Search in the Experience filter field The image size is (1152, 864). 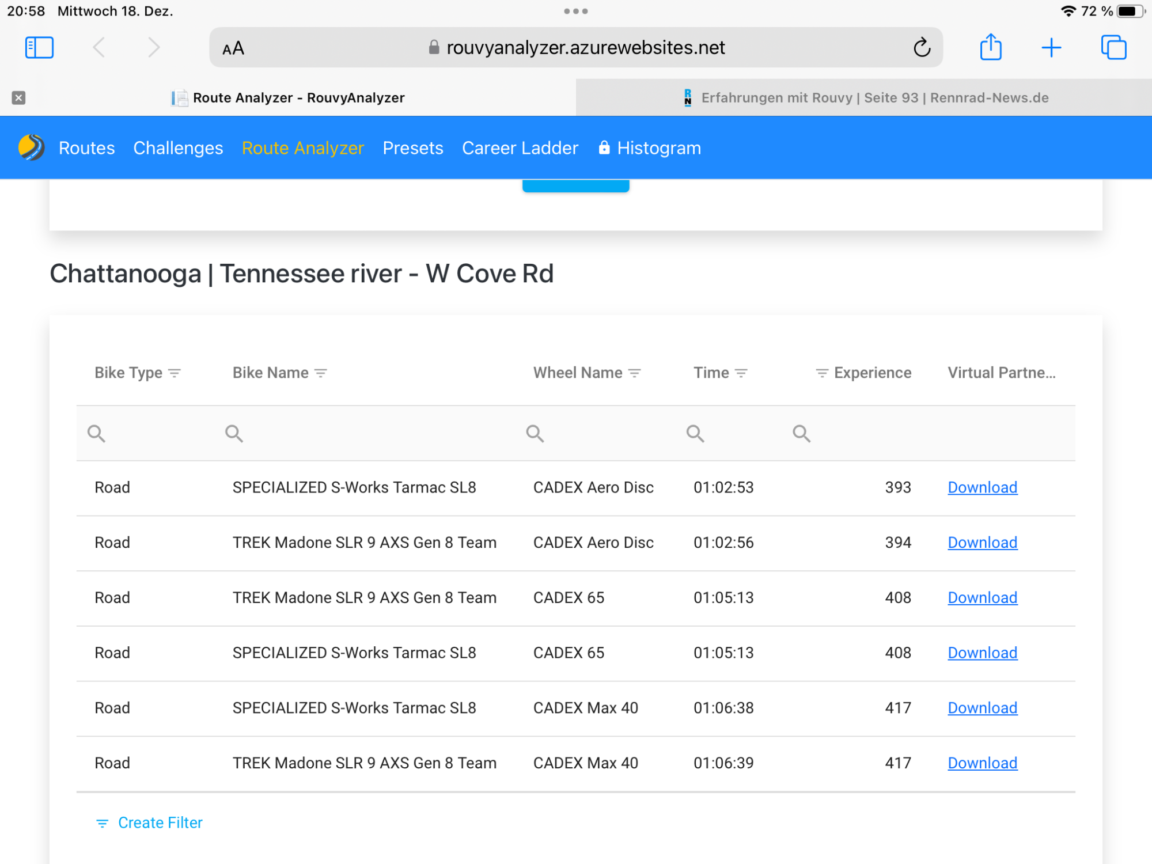(857, 433)
